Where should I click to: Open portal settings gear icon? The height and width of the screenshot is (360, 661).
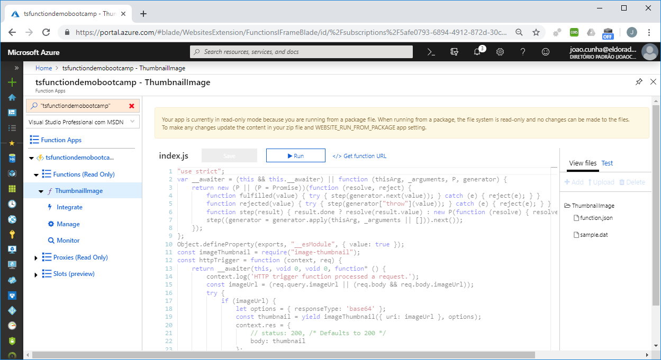[500, 52]
